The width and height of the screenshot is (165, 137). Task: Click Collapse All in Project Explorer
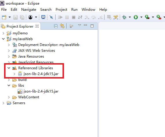[x=56, y=26]
